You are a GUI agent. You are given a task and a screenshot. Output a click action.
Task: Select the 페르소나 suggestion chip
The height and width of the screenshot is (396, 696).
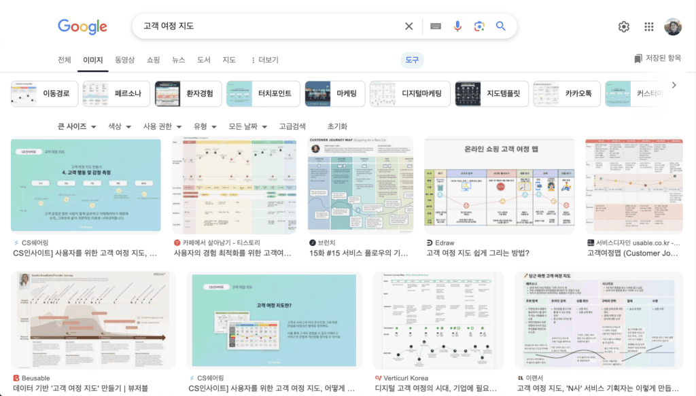point(116,94)
